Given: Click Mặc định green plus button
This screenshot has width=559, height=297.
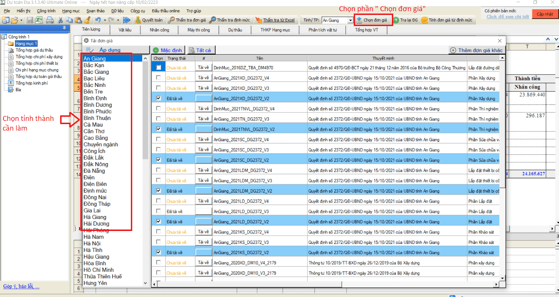Looking at the screenshot, I should click(x=167, y=50).
